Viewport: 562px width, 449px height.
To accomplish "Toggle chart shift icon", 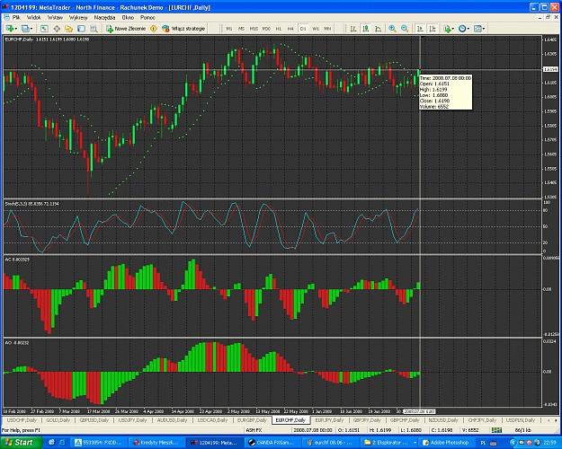I will [433, 29].
